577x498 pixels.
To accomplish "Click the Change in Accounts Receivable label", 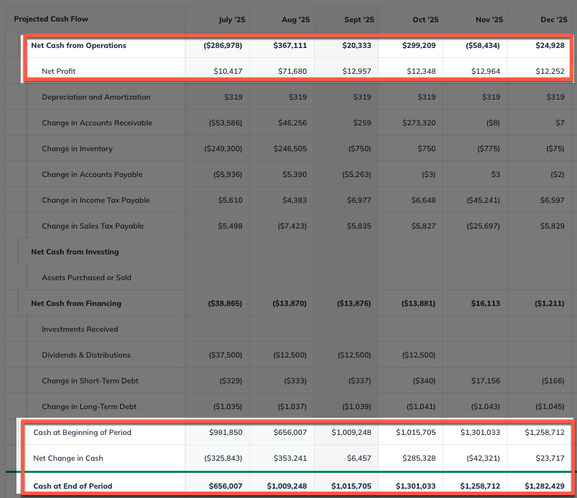I will tap(97, 123).
